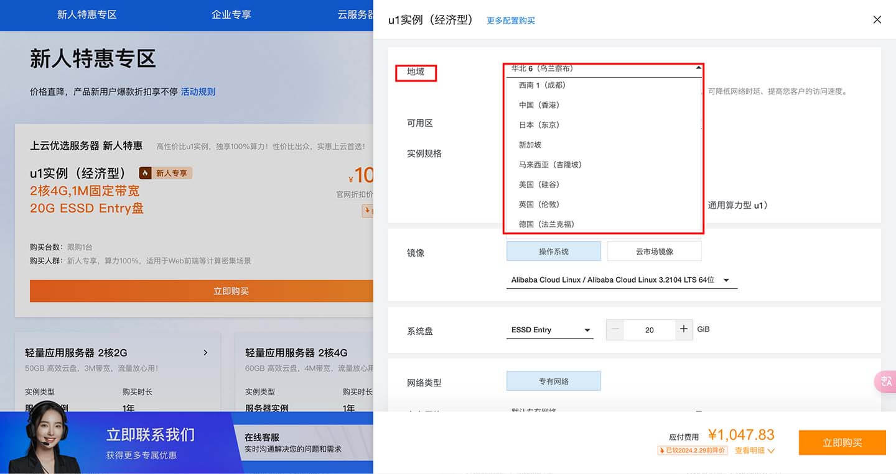
Task: Collapse the 地域 region dropdown arrow
Action: point(698,68)
